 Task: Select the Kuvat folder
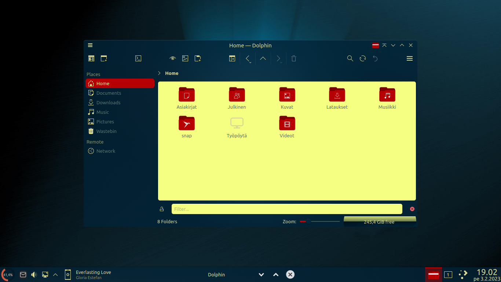pos(287,98)
